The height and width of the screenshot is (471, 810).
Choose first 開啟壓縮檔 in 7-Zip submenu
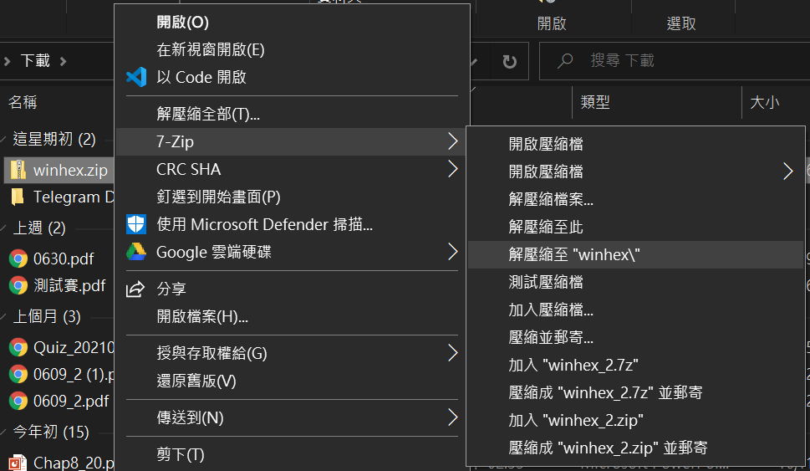(x=636, y=144)
